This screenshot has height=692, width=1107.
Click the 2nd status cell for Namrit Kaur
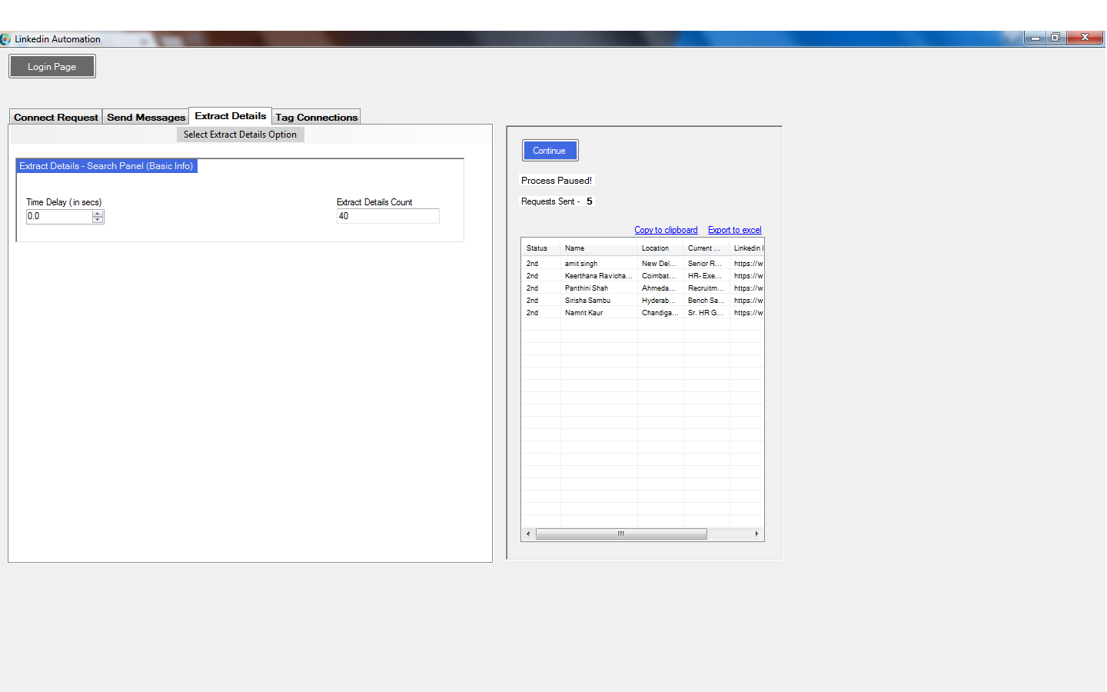[x=541, y=313]
